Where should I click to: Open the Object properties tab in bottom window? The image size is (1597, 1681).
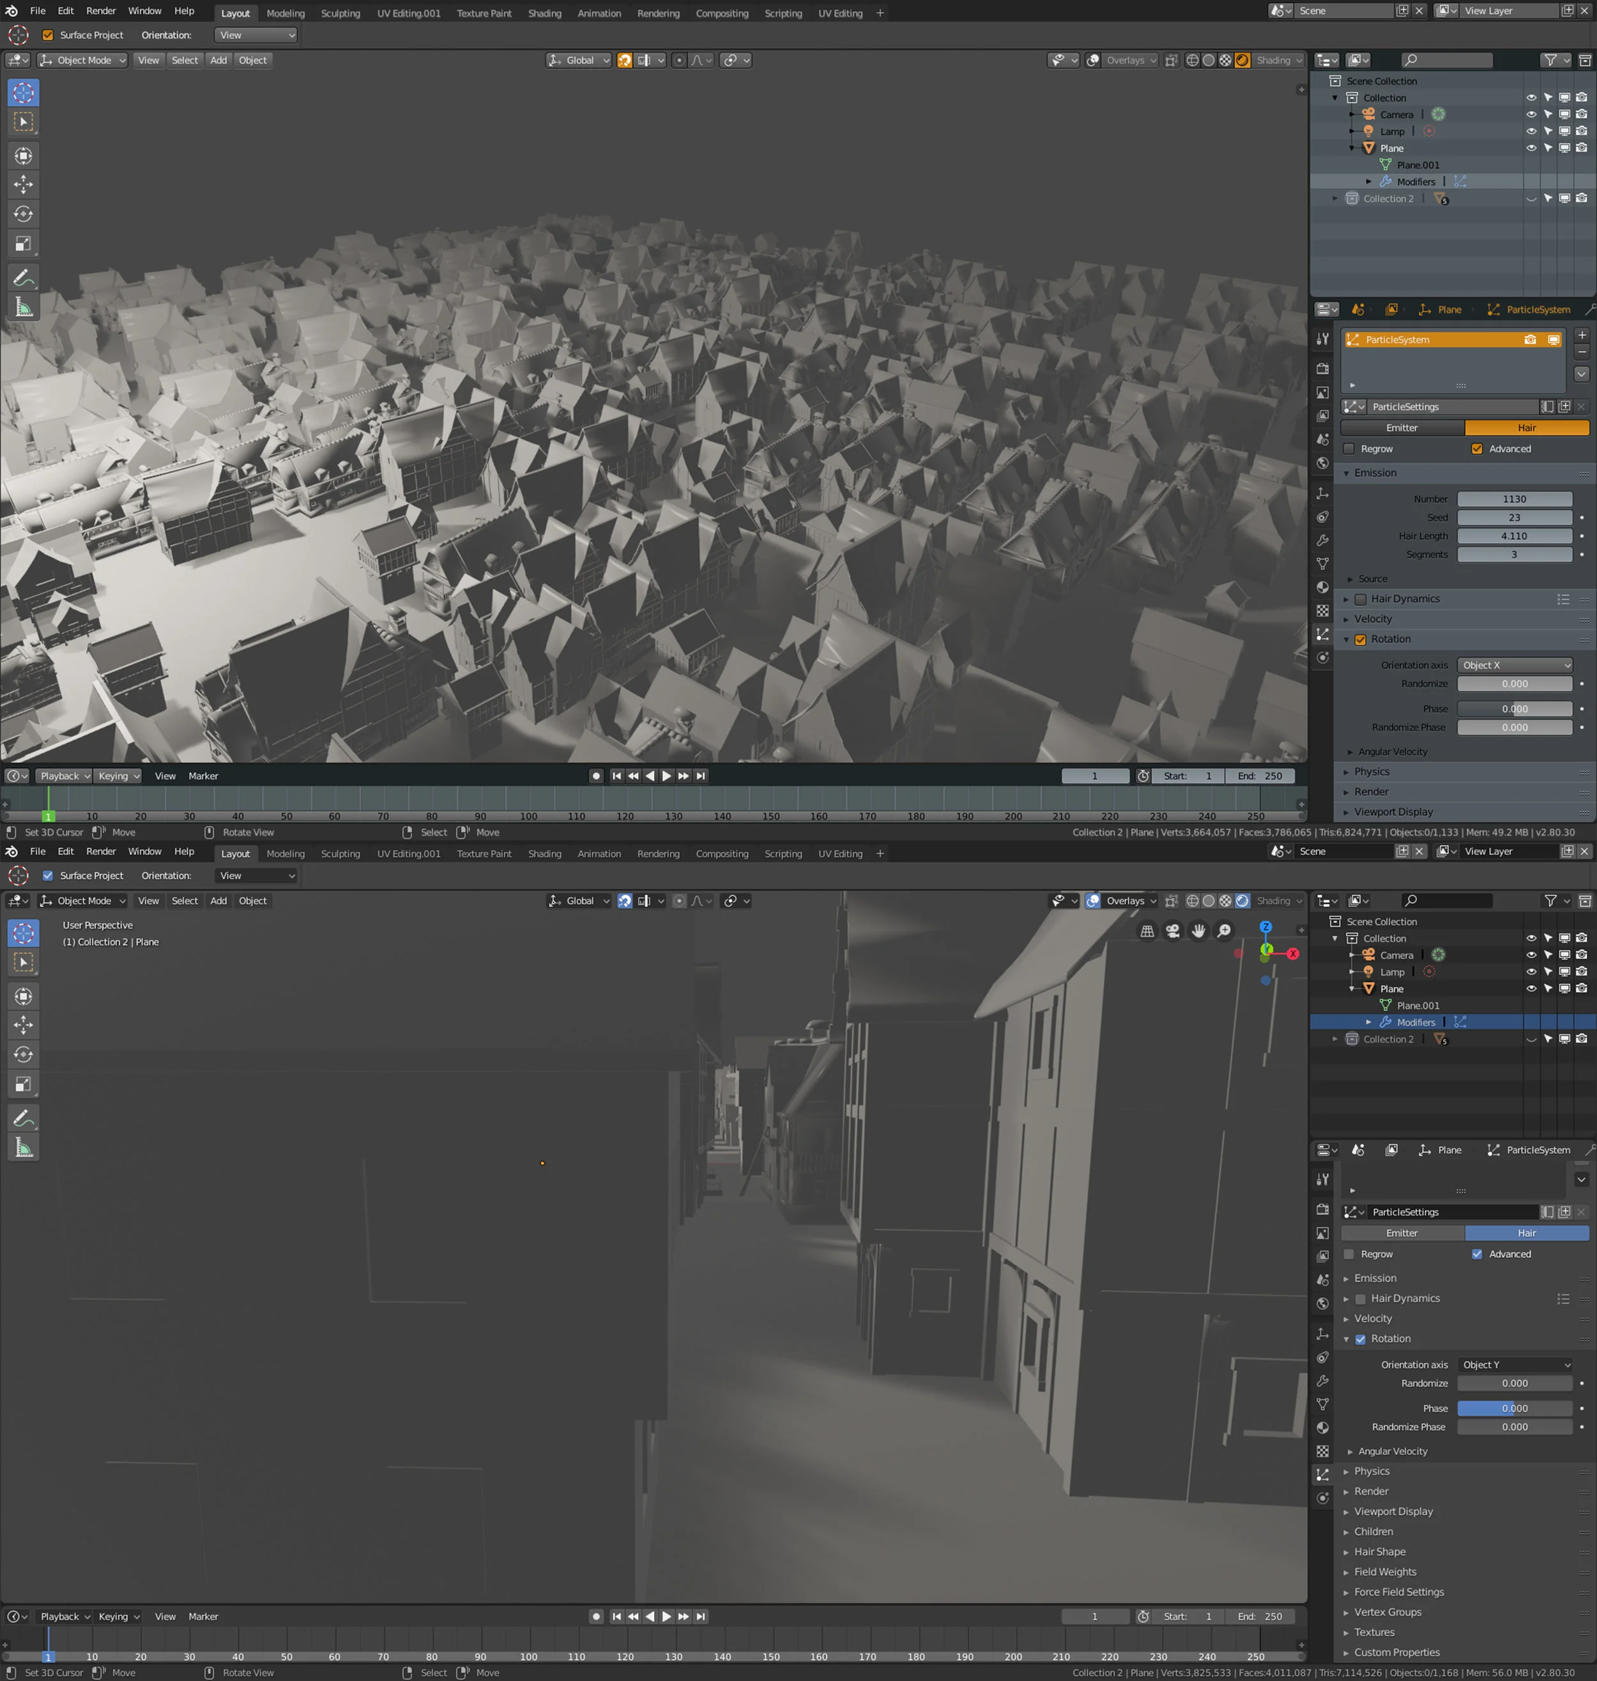(x=1322, y=1333)
